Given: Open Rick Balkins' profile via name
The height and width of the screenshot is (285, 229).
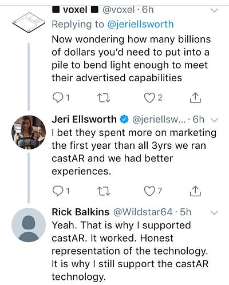Looking at the screenshot, I should click(81, 212).
